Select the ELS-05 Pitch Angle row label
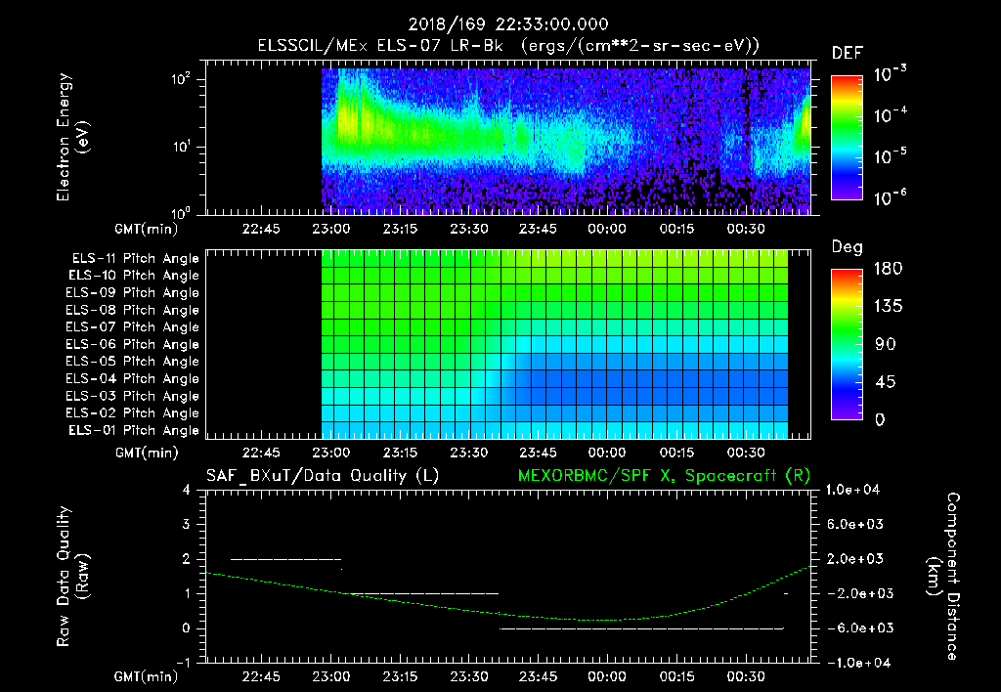The height and width of the screenshot is (692, 1001). tap(133, 362)
